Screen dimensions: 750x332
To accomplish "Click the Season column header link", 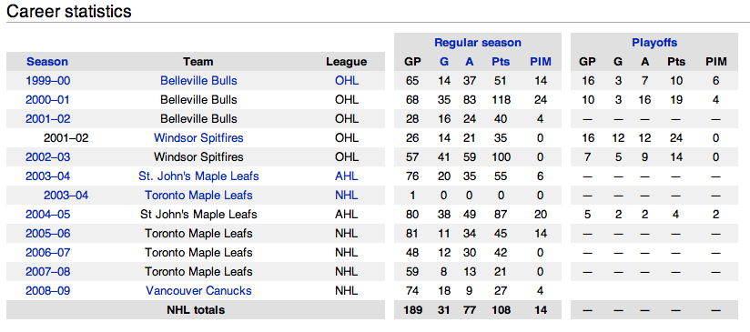I will click(47, 62).
